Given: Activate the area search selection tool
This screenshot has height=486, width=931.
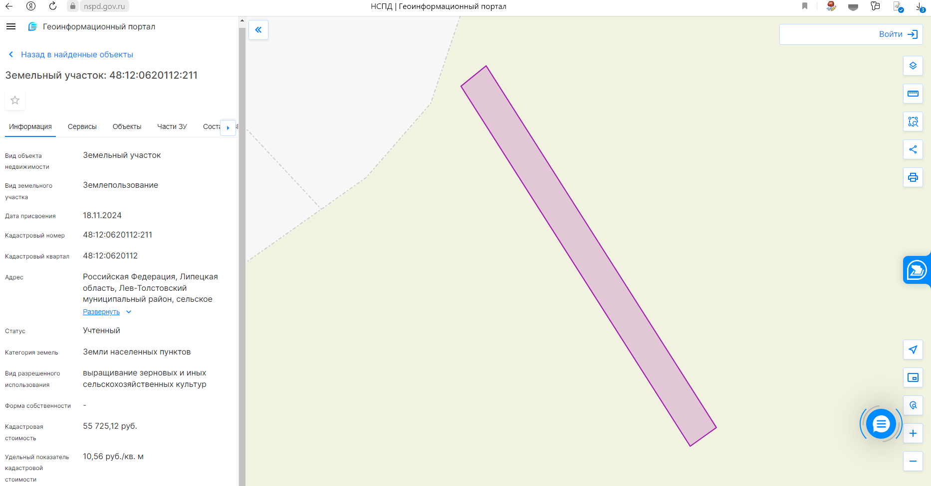Looking at the screenshot, I should click(x=913, y=121).
